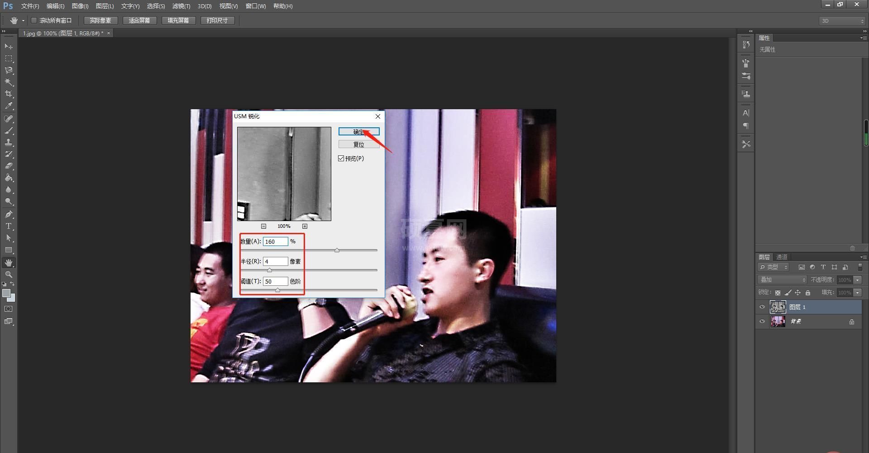Select the Dodge tool

(x=9, y=202)
